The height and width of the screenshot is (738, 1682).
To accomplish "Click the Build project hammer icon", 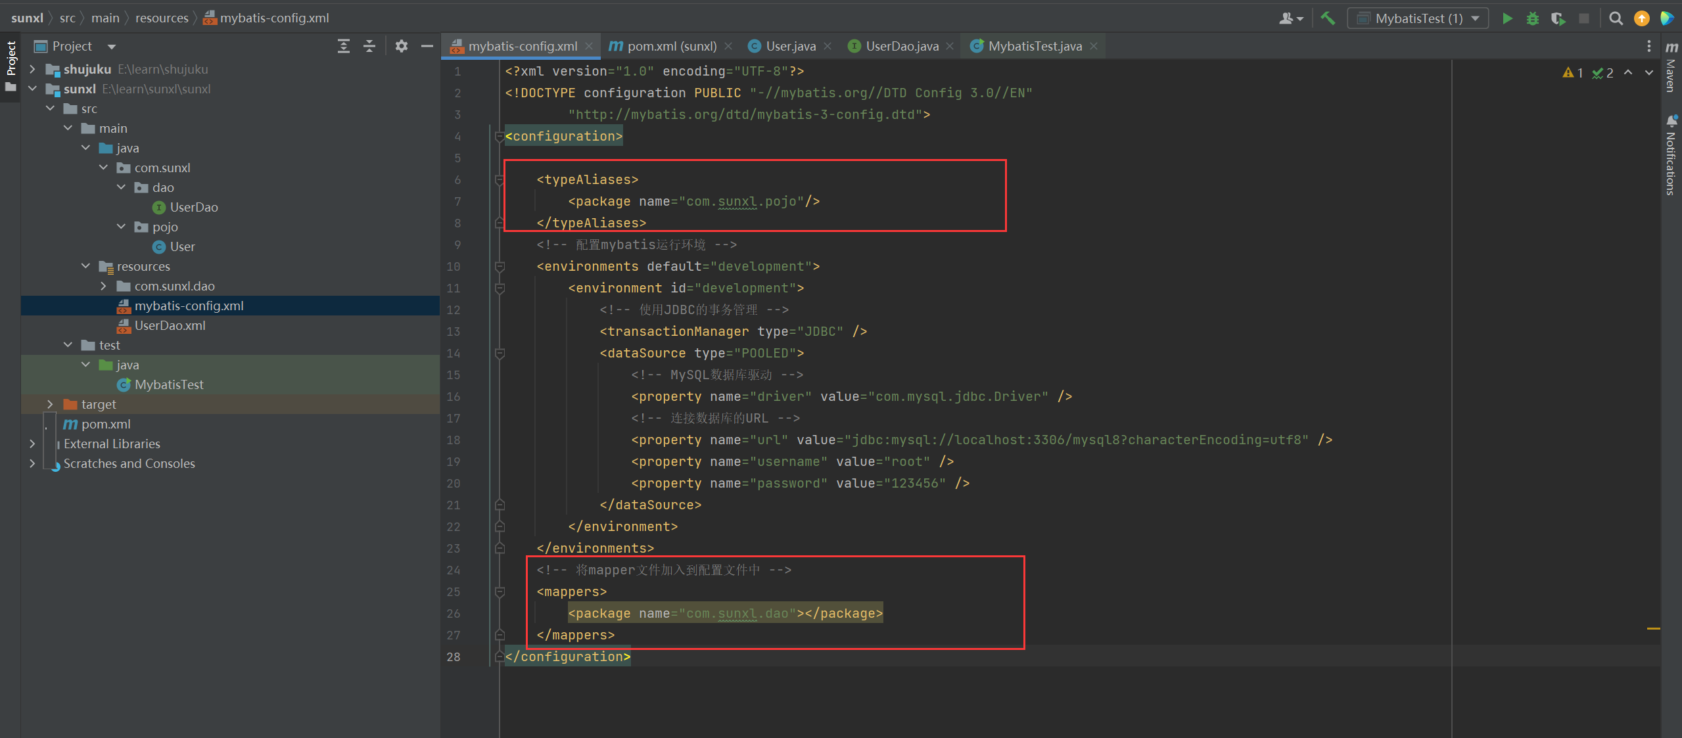I will (1328, 18).
